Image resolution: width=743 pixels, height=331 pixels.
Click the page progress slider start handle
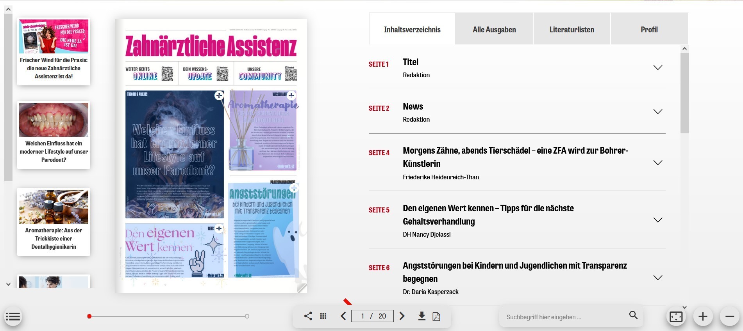89,316
